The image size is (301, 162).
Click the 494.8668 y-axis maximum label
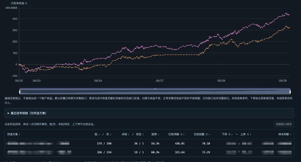pyautogui.click(x=12, y=8)
